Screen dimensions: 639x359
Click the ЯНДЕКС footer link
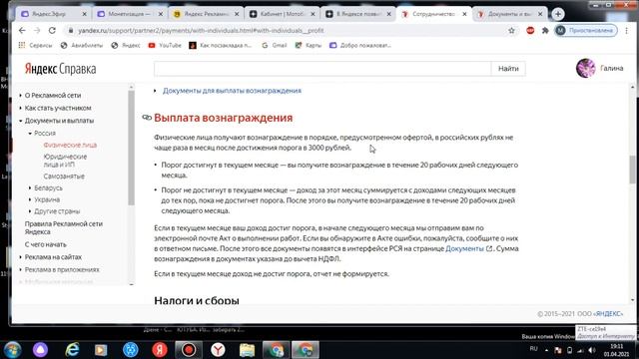coord(608,314)
